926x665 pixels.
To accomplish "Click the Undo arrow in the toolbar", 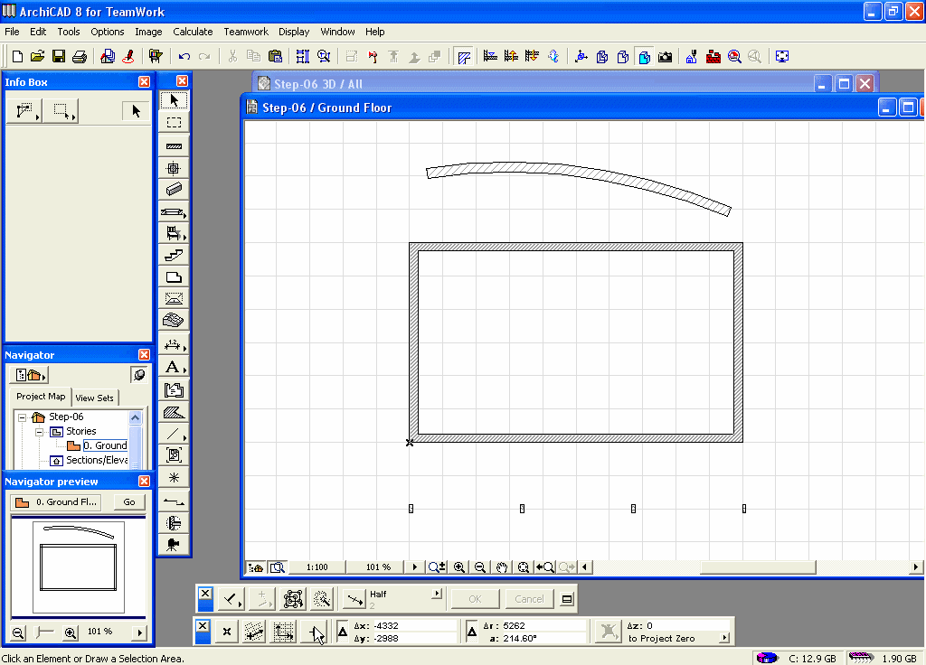I will [184, 56].
